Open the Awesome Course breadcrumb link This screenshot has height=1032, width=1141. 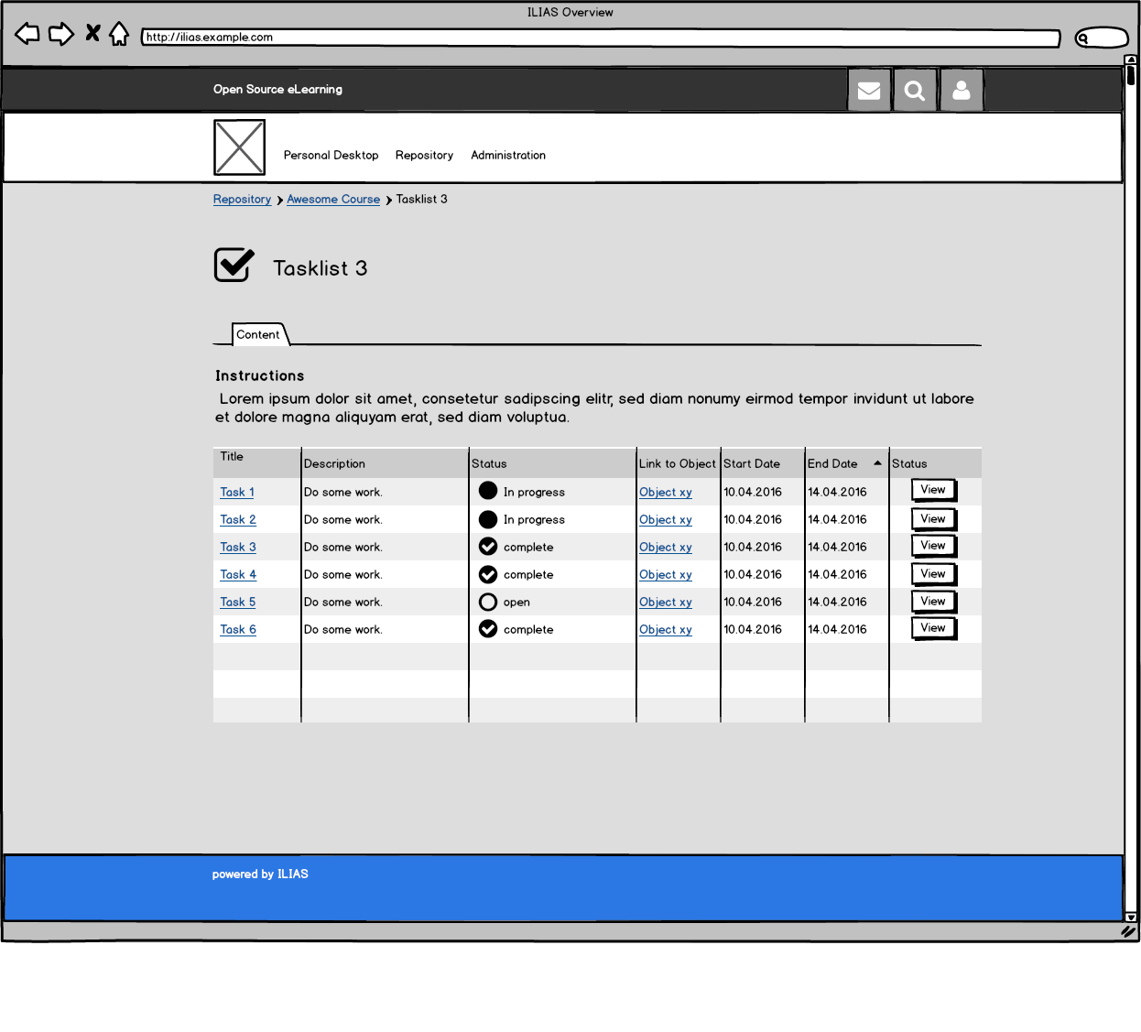pyautogui.click(x=333, y=200)
